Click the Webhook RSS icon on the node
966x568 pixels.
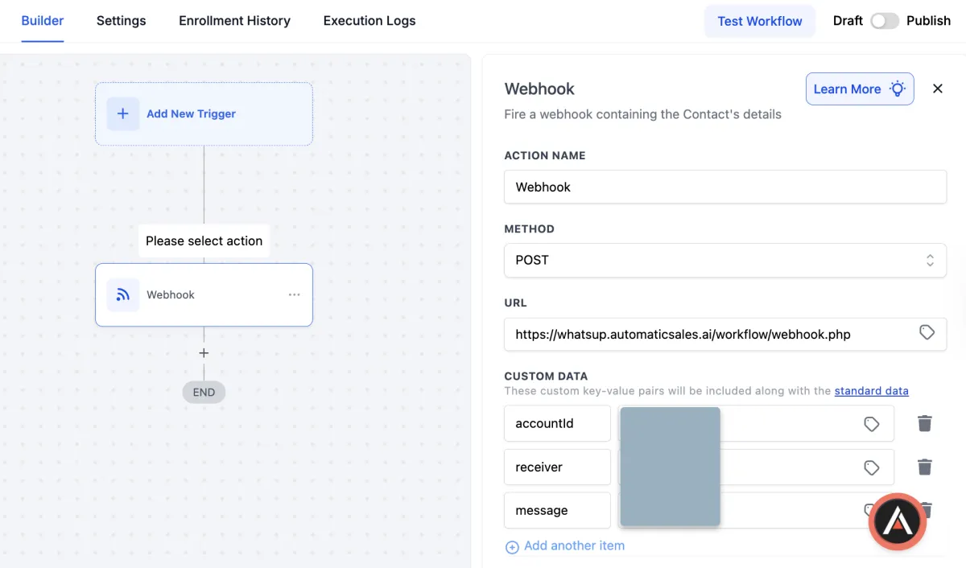point(122,295)
